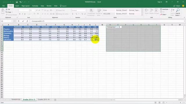Click the Copy button

(8, 12)
